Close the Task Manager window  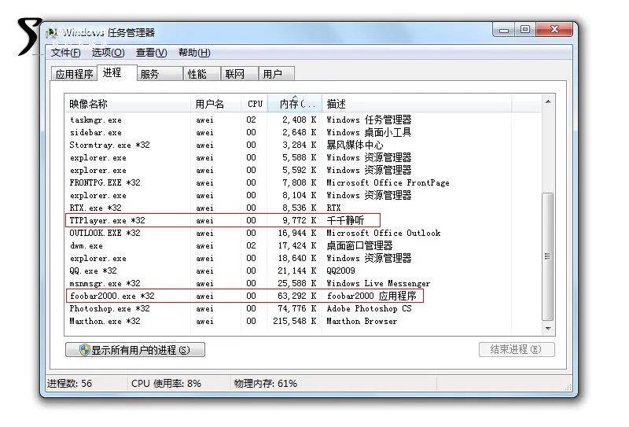[555, 30]
